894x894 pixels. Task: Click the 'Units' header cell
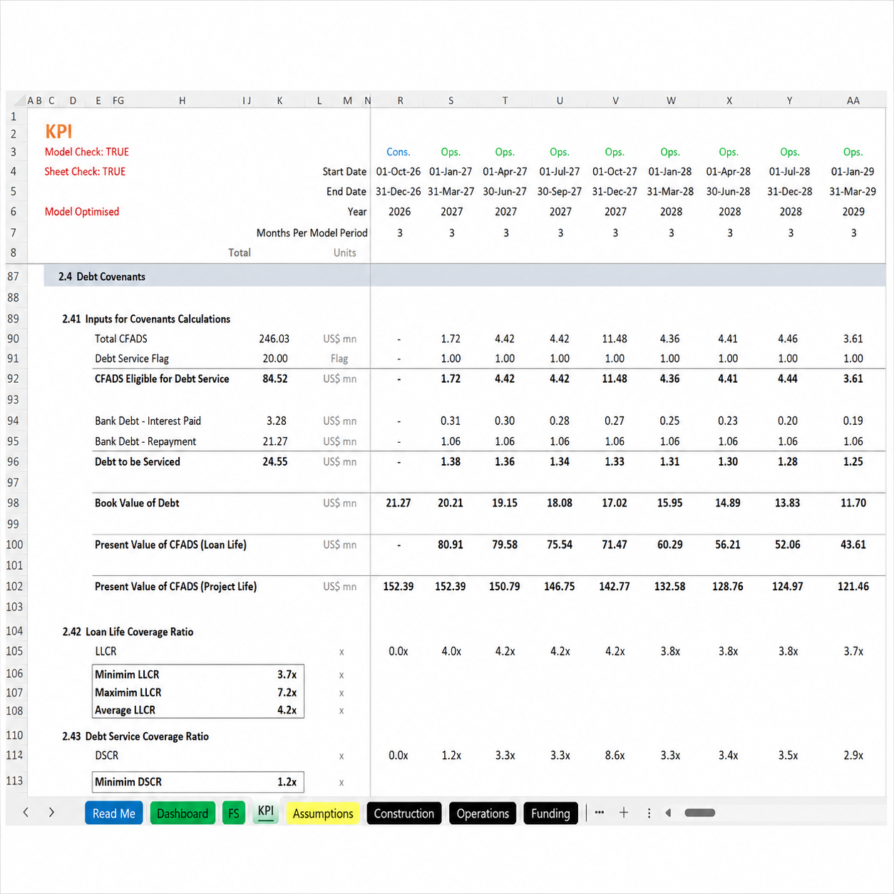pos(345,253)
